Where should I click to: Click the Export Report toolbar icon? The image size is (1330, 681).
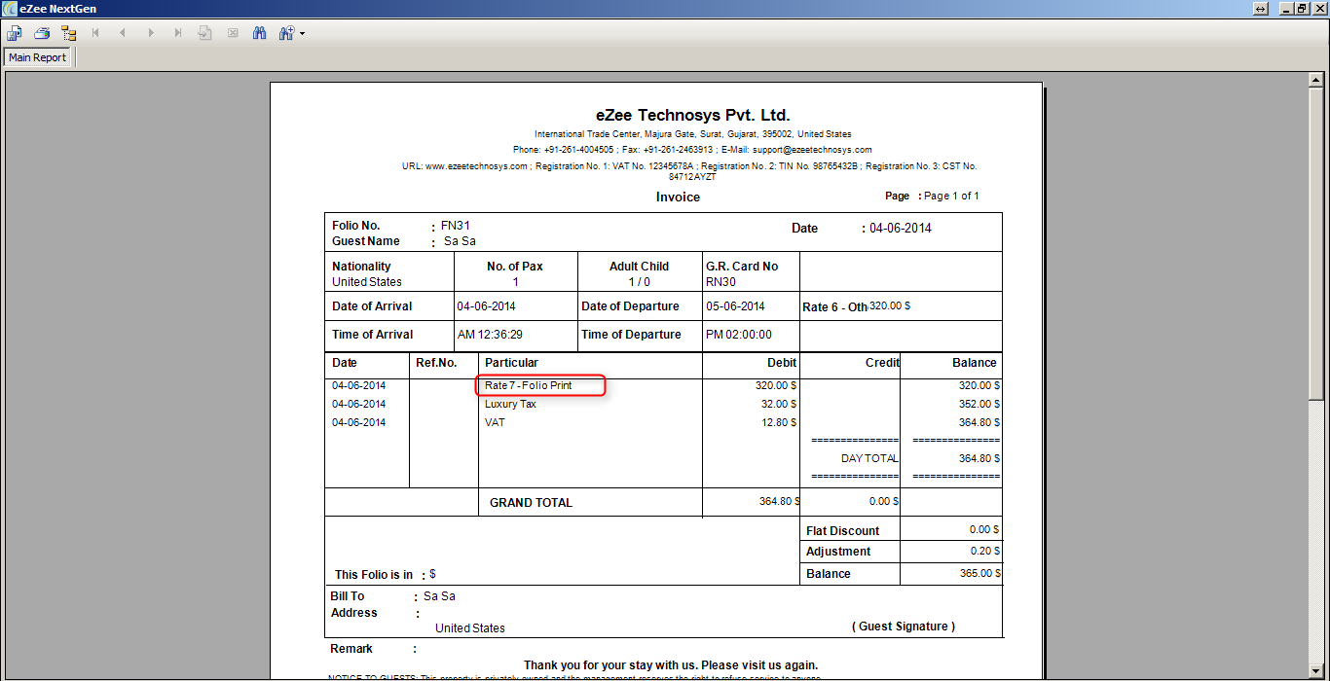(x=14, y=33)
